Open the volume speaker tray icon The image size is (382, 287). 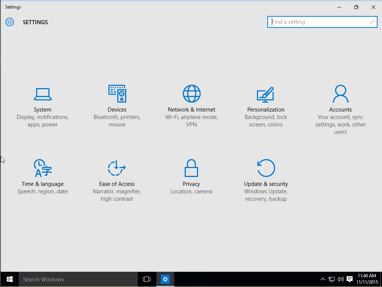coord(341,279)
